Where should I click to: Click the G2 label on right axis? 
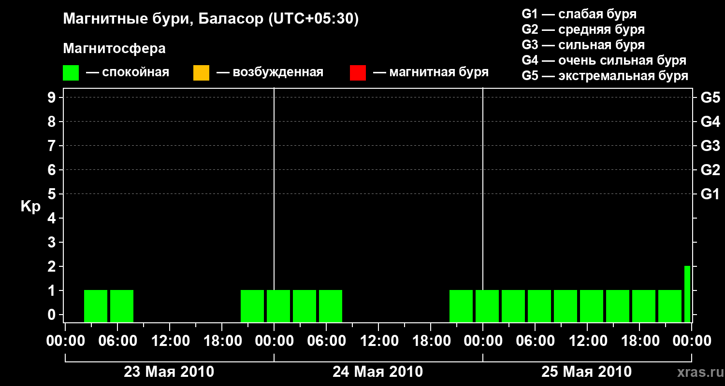[710, 170]
